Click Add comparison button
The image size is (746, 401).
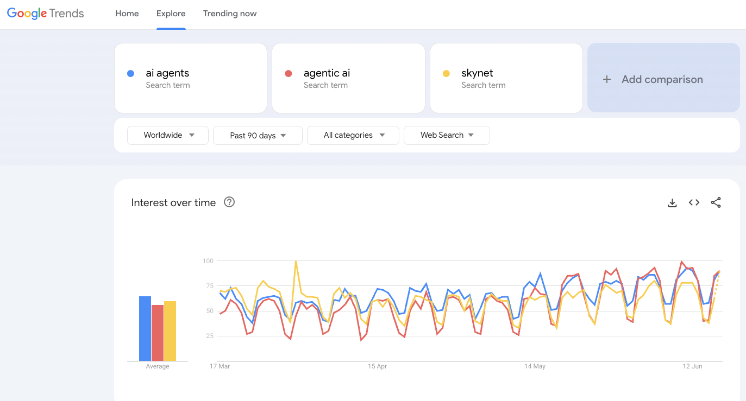[663, 78]
